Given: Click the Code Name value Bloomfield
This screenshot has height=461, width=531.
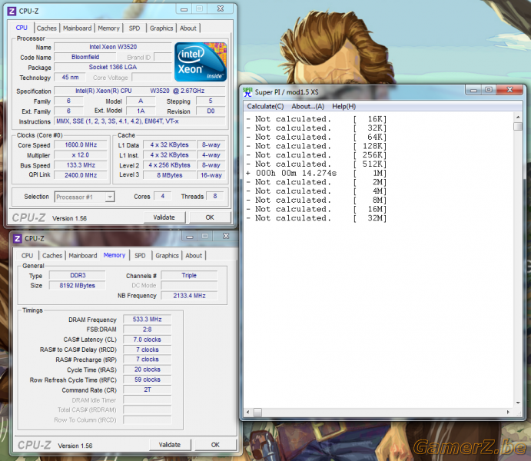Looking at the screenshot, I should click(85, 57).
